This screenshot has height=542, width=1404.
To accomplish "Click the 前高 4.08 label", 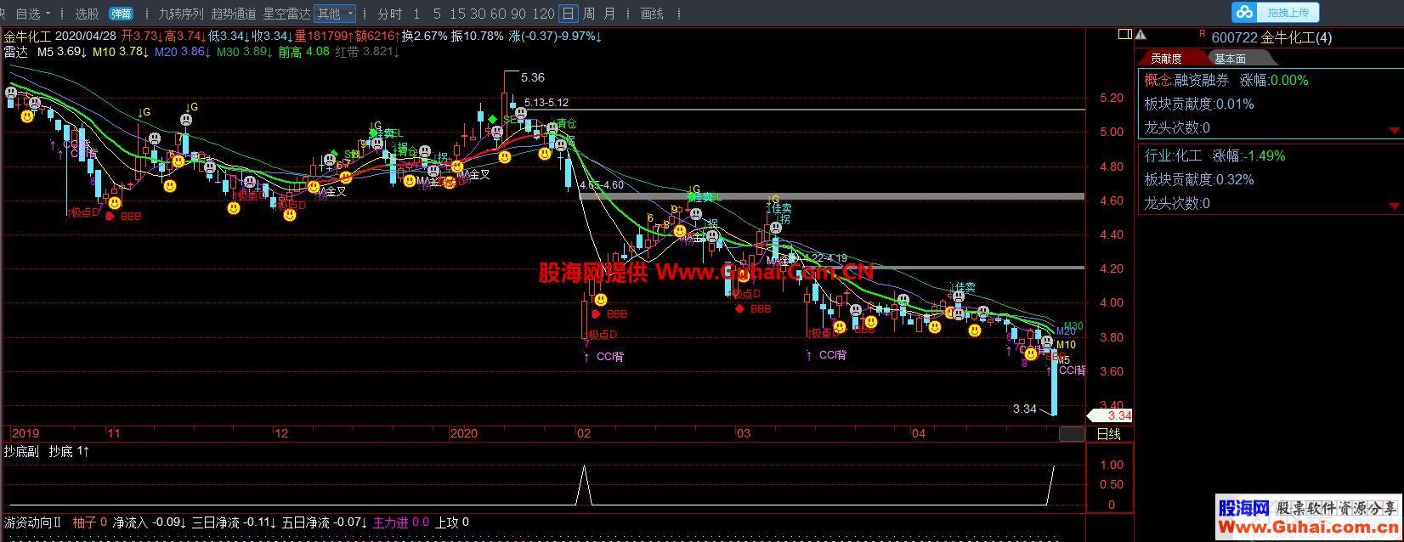I will [303, 52].
